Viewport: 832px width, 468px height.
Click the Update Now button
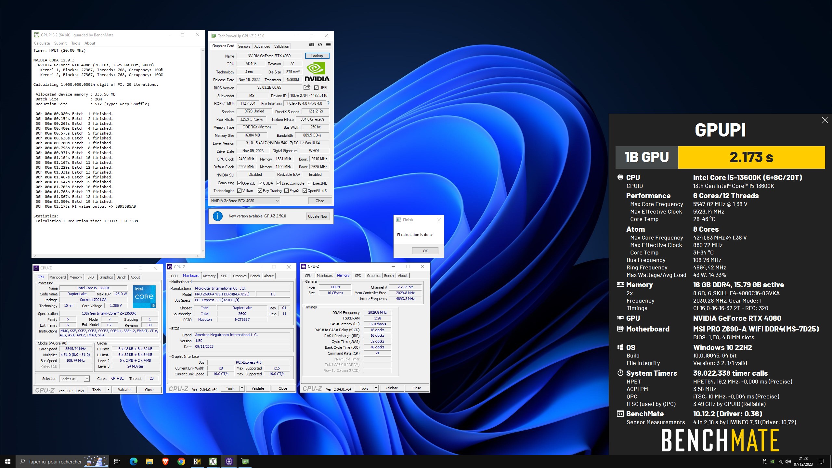tap(318, 216)
